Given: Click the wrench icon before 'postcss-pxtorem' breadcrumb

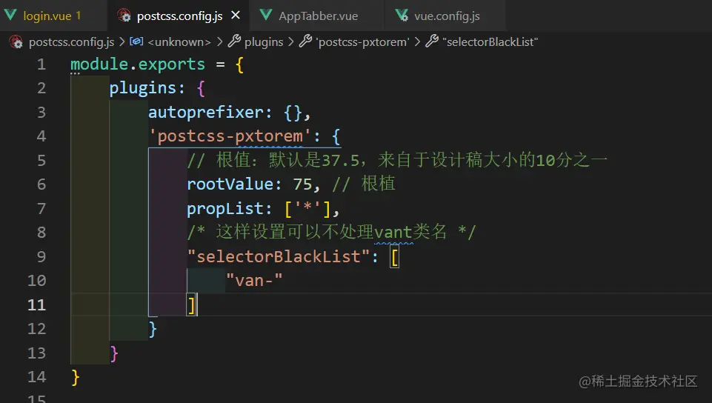Looking at the screenshot, I should (x=305, y=41).
